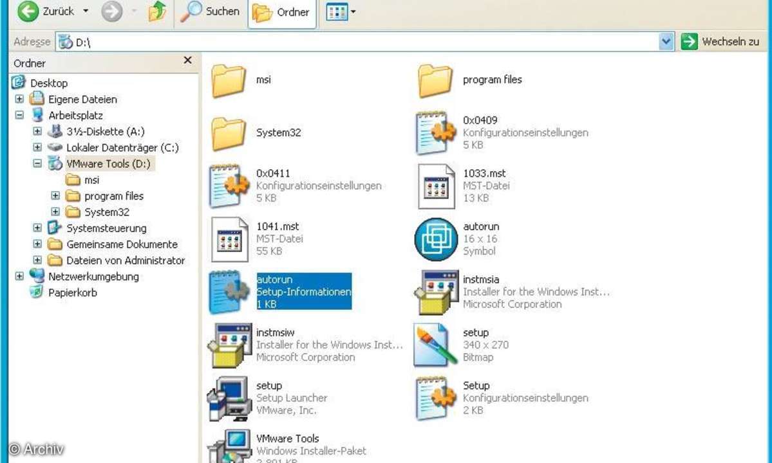
Task: Select program files folder icon in list
Action: (x=435, y=80)
